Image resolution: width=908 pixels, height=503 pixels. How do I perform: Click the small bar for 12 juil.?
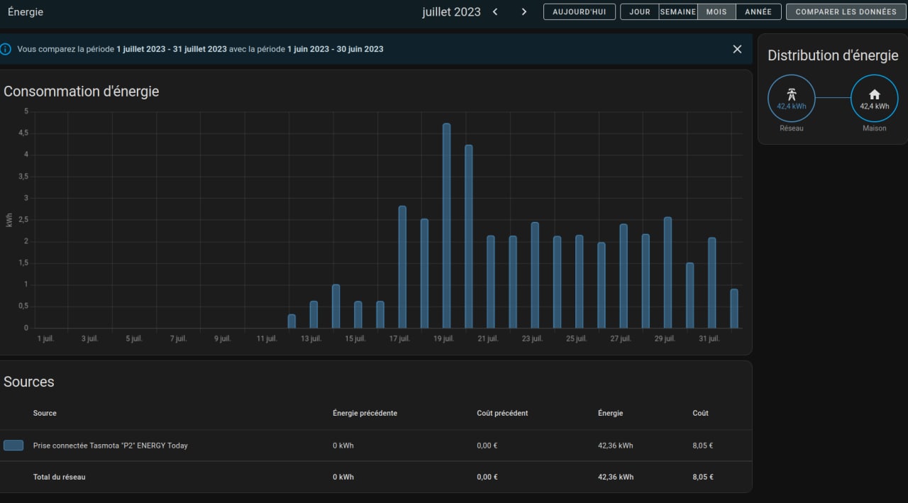pos(292,321)
